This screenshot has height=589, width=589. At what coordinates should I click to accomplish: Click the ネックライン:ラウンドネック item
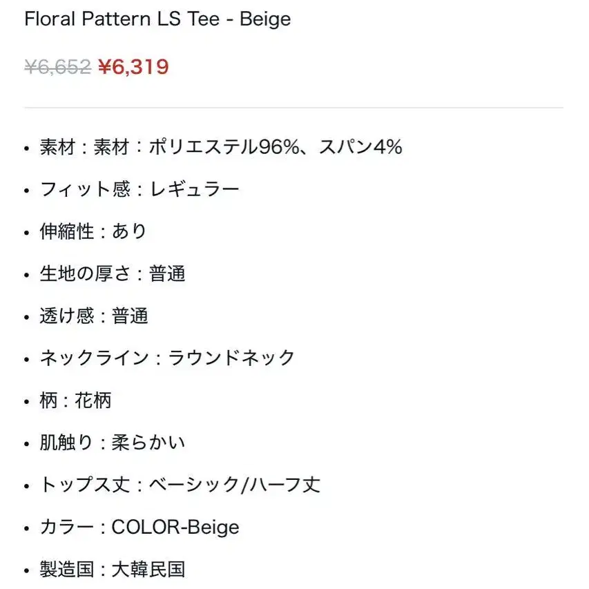[x=167, y=358]
